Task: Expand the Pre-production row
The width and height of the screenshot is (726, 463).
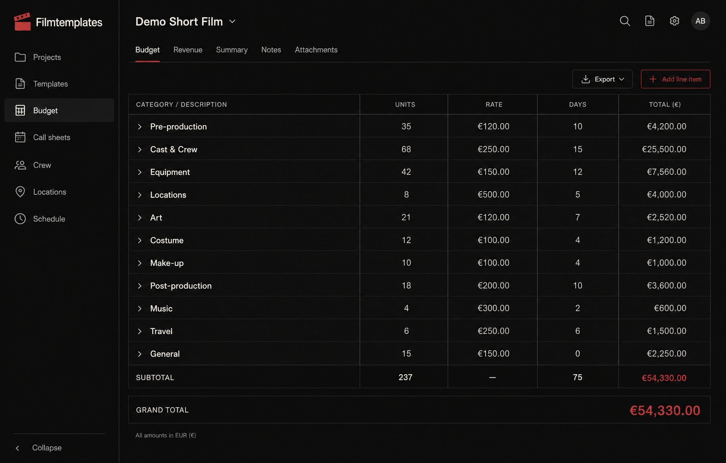Action: [x=140, y=127]
